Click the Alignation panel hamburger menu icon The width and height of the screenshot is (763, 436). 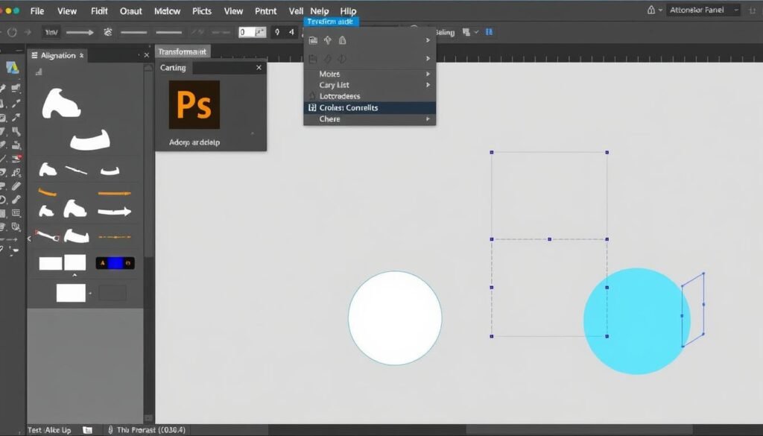click(34, 55)
